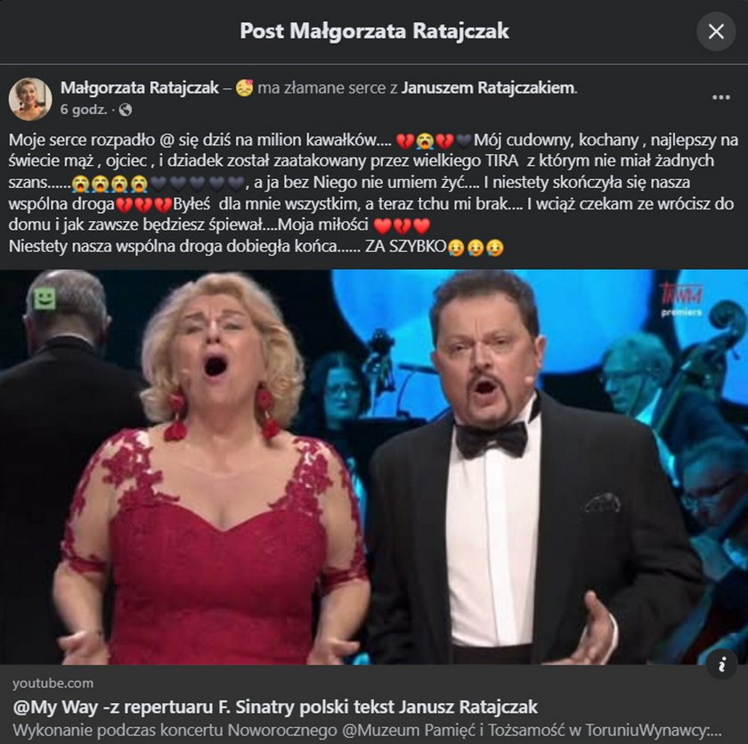The height and width of the screenshot is (744, 748).
Task: Open the "@My Way" link title
Action: (x=275, y=707)
